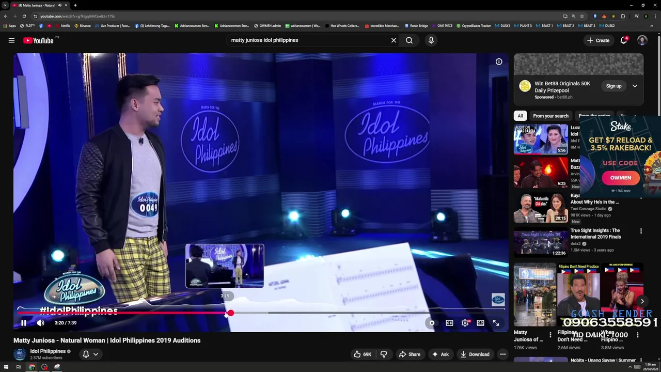Open the account avatar menu
Image resolution: width=661 pixels, height=372 pixels.
[642, 40]
